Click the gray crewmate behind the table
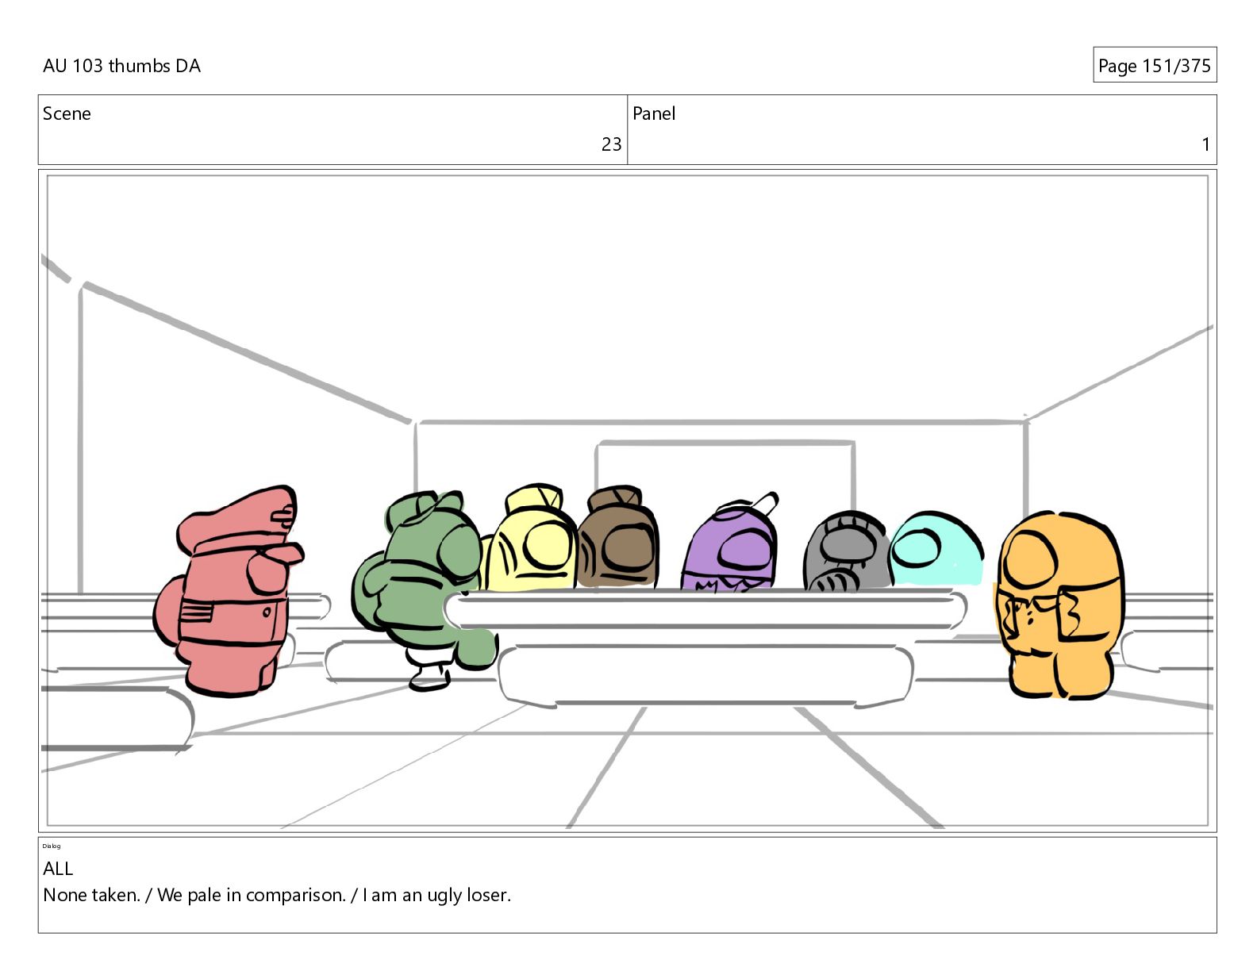The image size is (1257, 971). pyautogui.click(x=846, y=552)
